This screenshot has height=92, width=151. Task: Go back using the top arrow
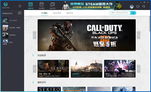(14, 6)
